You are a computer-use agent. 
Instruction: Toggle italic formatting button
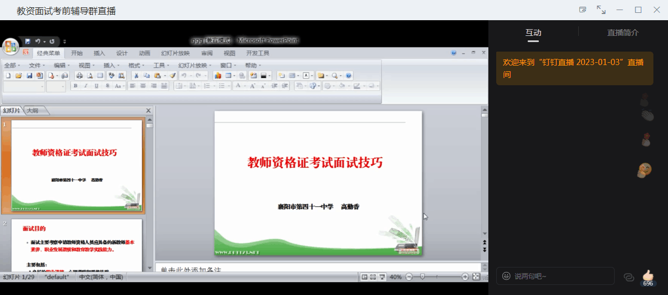[x=86, y=86]
